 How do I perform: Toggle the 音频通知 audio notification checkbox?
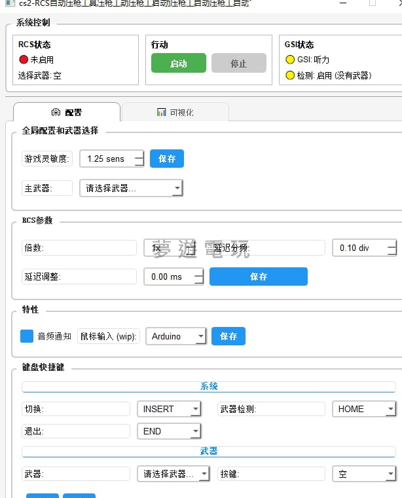click(x=27, y=336)
